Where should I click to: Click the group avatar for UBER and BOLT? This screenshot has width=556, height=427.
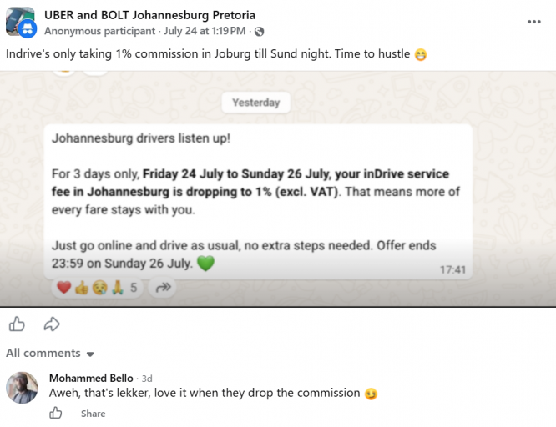[x=21, y=22]
